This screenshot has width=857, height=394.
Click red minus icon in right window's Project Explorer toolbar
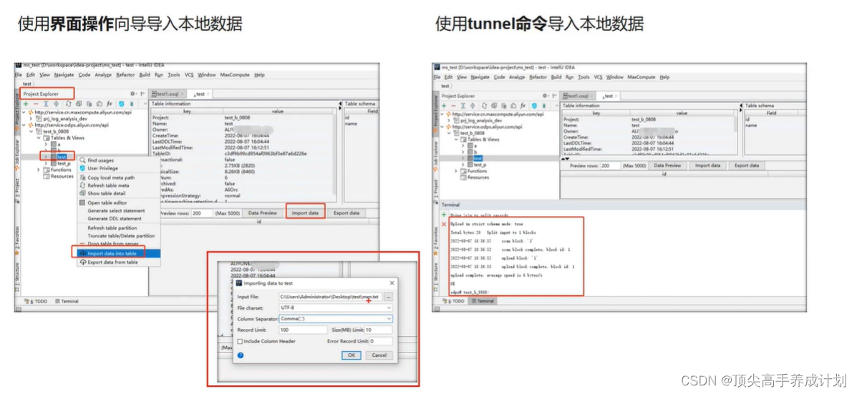click(x=454, y=105)
